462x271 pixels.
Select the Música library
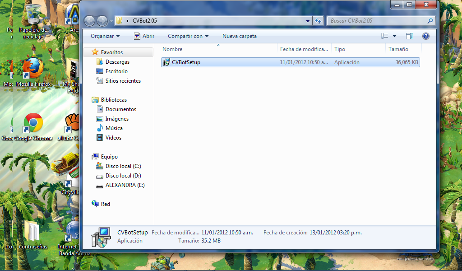[114, 128]
